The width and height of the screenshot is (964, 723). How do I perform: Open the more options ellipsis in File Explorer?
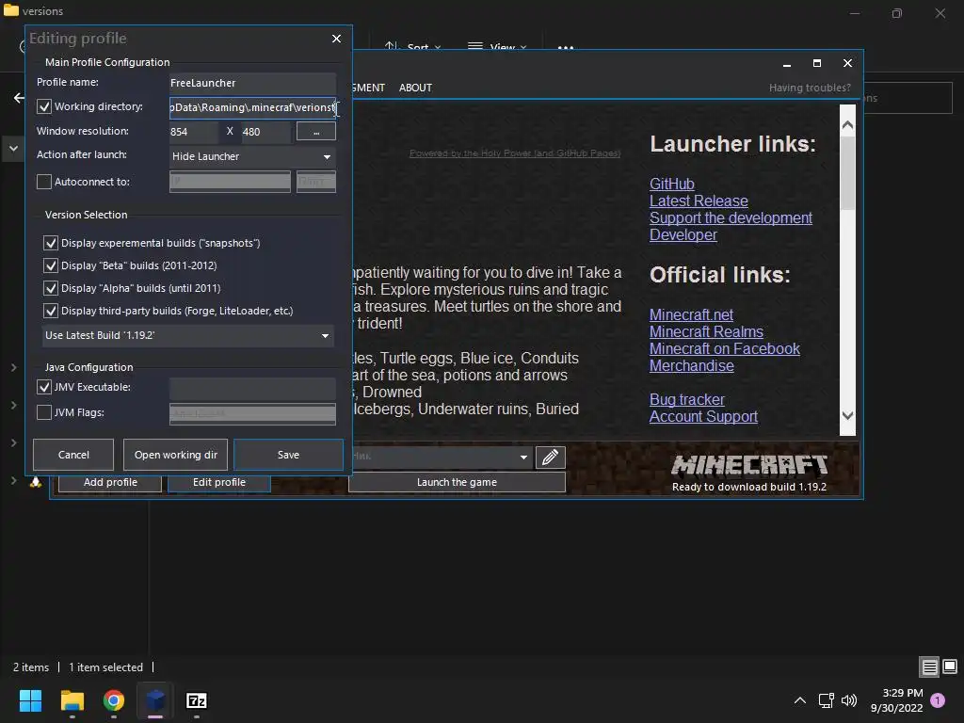click(566, 47)
